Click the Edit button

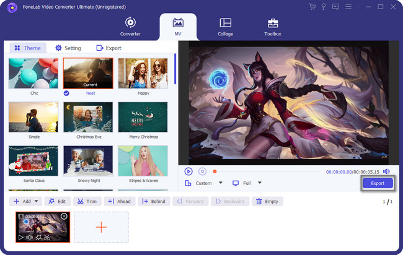(57, 201)
